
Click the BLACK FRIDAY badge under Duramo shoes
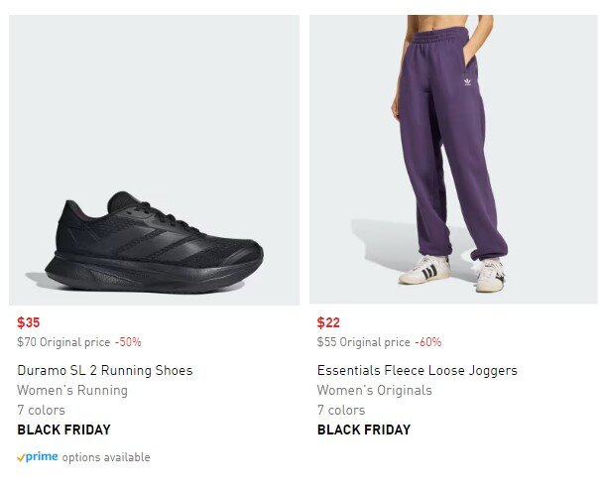[x=63, y=430]
